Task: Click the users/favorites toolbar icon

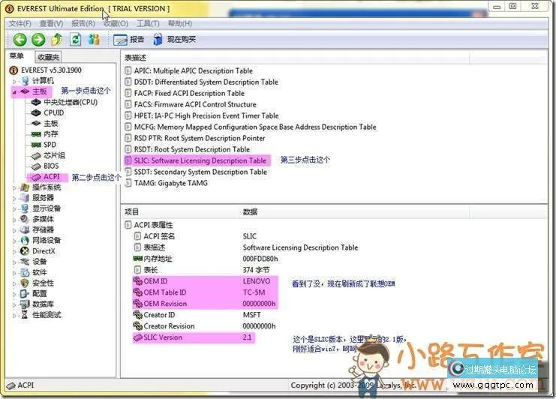Action: pyautogui.click(x=94, y=40)
